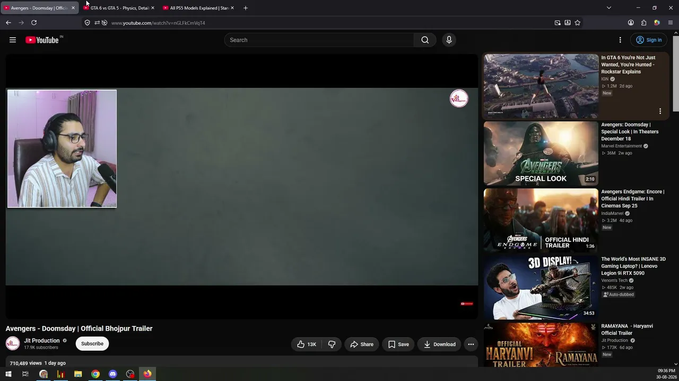The width and height of the screenshot is (679, 381).
Task: Open 'The World's Most INSANE 3D' title
Action: [x=633, y=266]
